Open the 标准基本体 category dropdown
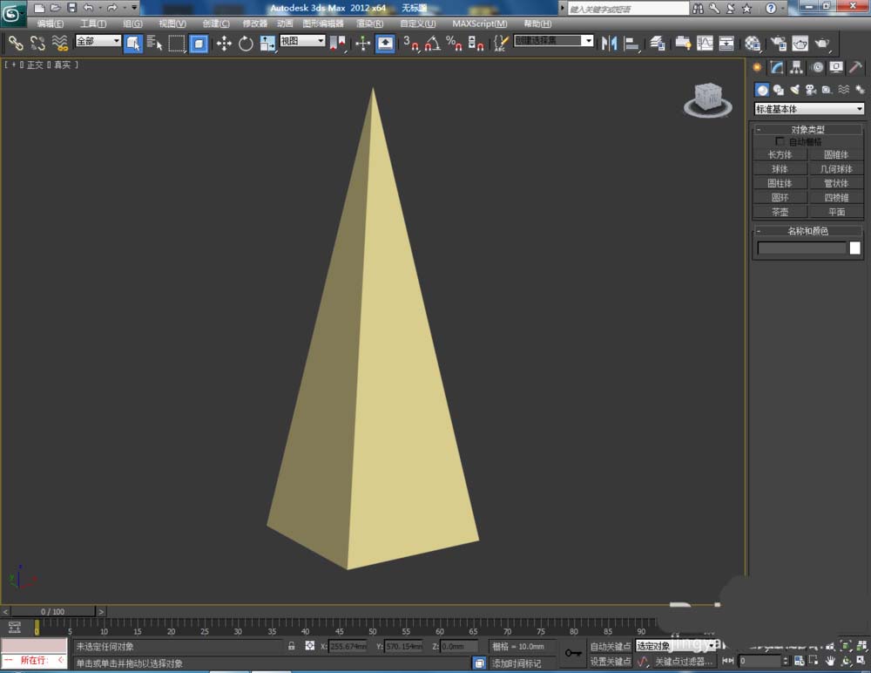871x673 pixels. tap(809, 109)
